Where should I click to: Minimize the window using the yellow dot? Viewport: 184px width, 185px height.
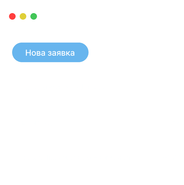(x=23, y=16)
